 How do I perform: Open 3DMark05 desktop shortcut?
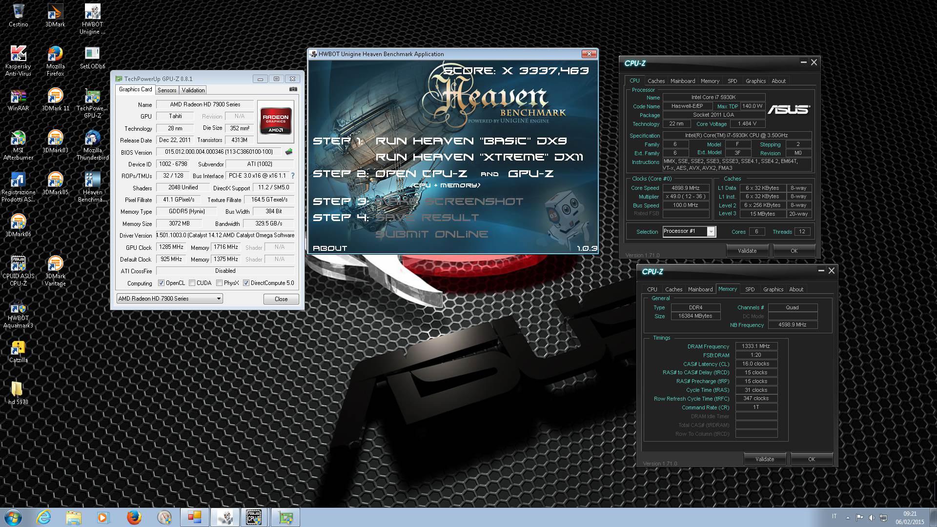point(55,183)
